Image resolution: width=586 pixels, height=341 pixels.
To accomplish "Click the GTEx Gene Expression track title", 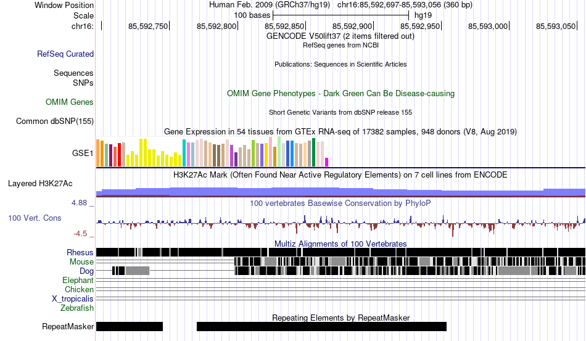I will (340, 132).
